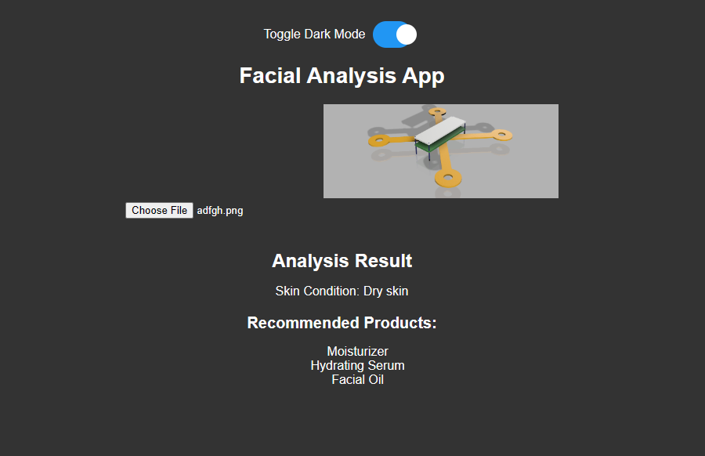Click the 'Facial Analysis App' title
This screenshot has width=705, height=456.
tap(342, 75)
